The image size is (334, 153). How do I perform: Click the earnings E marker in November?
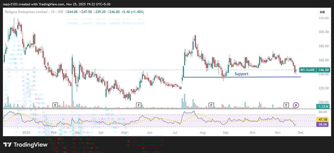pos(286,105)
